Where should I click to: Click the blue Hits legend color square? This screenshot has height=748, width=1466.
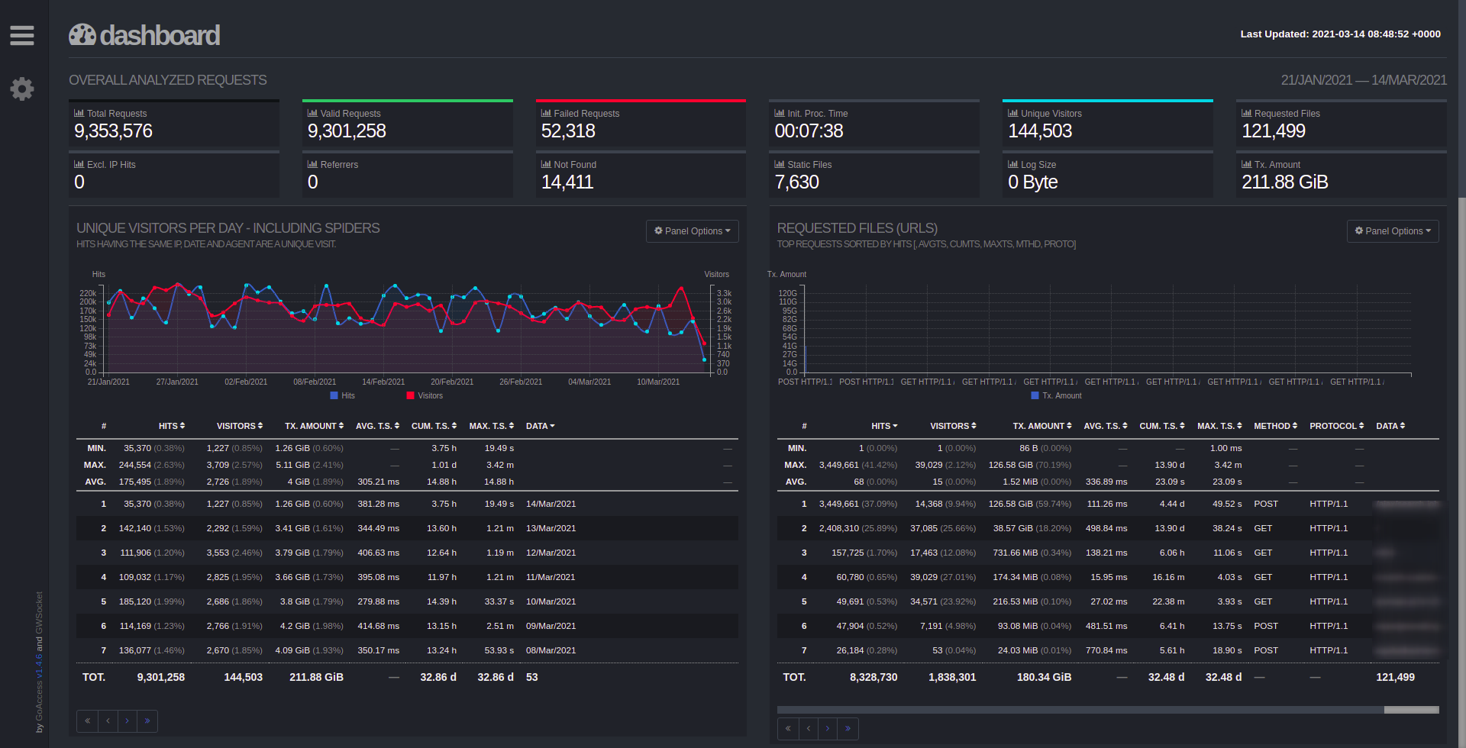click(x=334, y=395)
